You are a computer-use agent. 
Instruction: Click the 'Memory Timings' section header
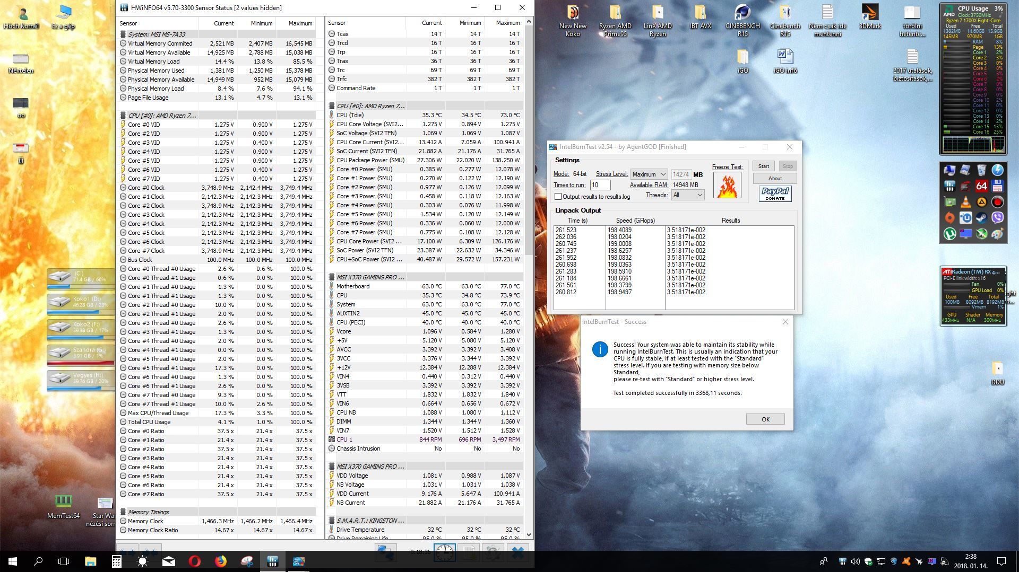click(216, 512)
